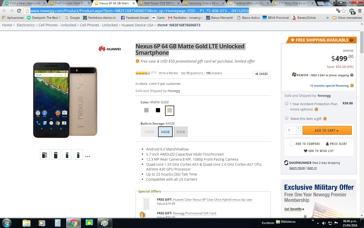The height and width of the screenshot is (228, 364).
Task: Check the 1 Year Accident Protection Plan
Action: pos(286,103)
